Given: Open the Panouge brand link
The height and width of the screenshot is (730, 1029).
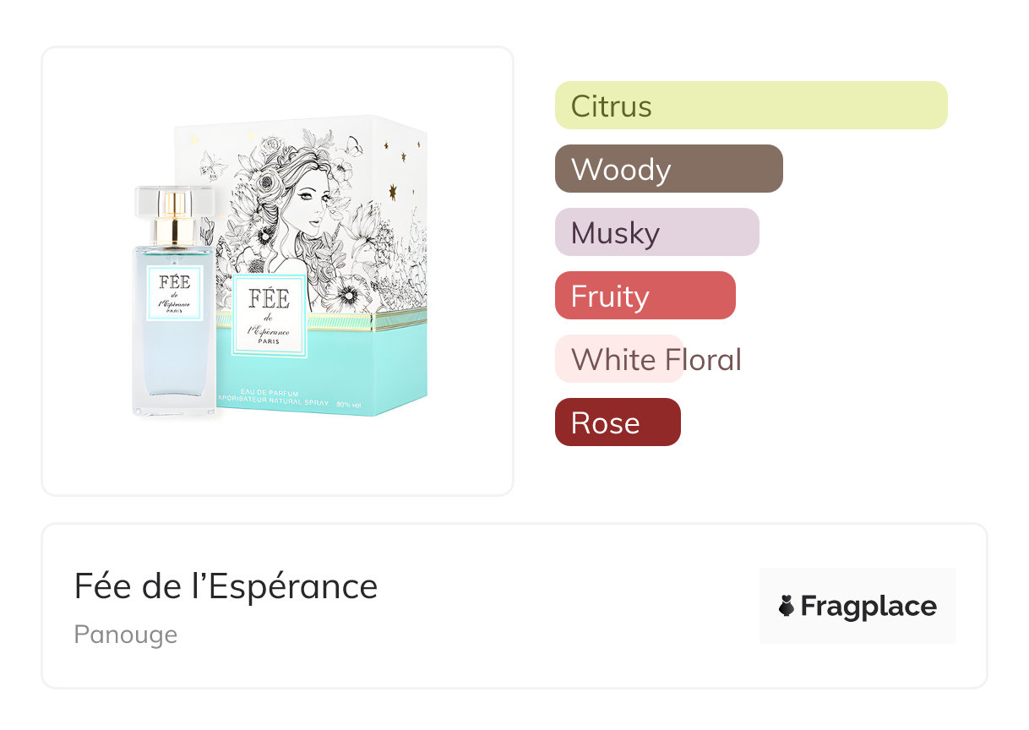Looking at the screenshot, I should (x=126, y=635).
